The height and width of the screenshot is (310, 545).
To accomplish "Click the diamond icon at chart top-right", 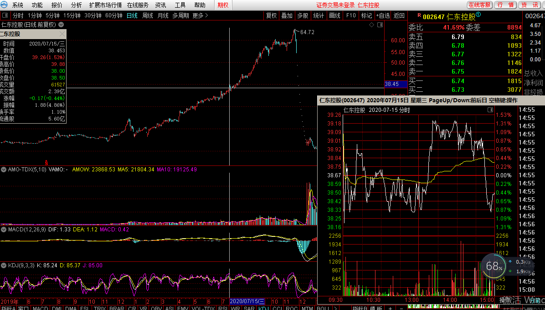I will [372, 25].
